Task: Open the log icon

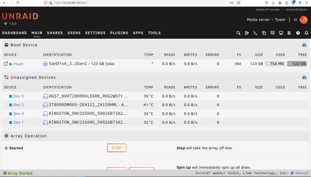Action: click(x=289, y=33)
